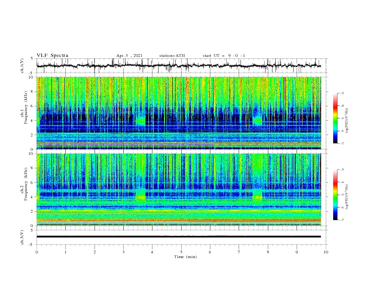Image resolution: width=367 pixels, height=283 pixels.
Task: Click the time axis tick label "9"
Action: 297,252
